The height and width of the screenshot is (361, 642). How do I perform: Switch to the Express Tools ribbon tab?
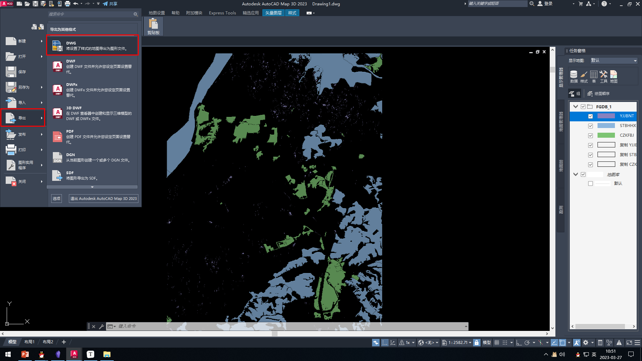222,13
